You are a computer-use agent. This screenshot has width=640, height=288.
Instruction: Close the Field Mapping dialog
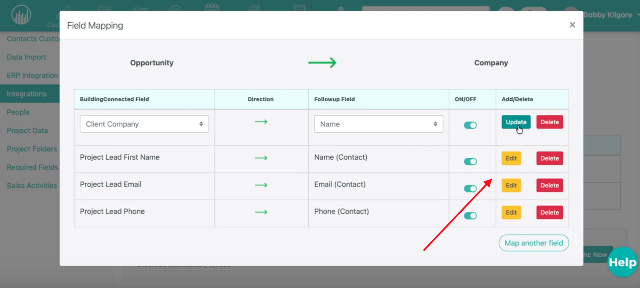pos(572,25)
